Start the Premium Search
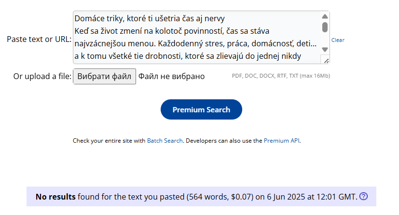The height and width of the screenshot is (215, 399). pyautogui.click(x=201, y=109)
